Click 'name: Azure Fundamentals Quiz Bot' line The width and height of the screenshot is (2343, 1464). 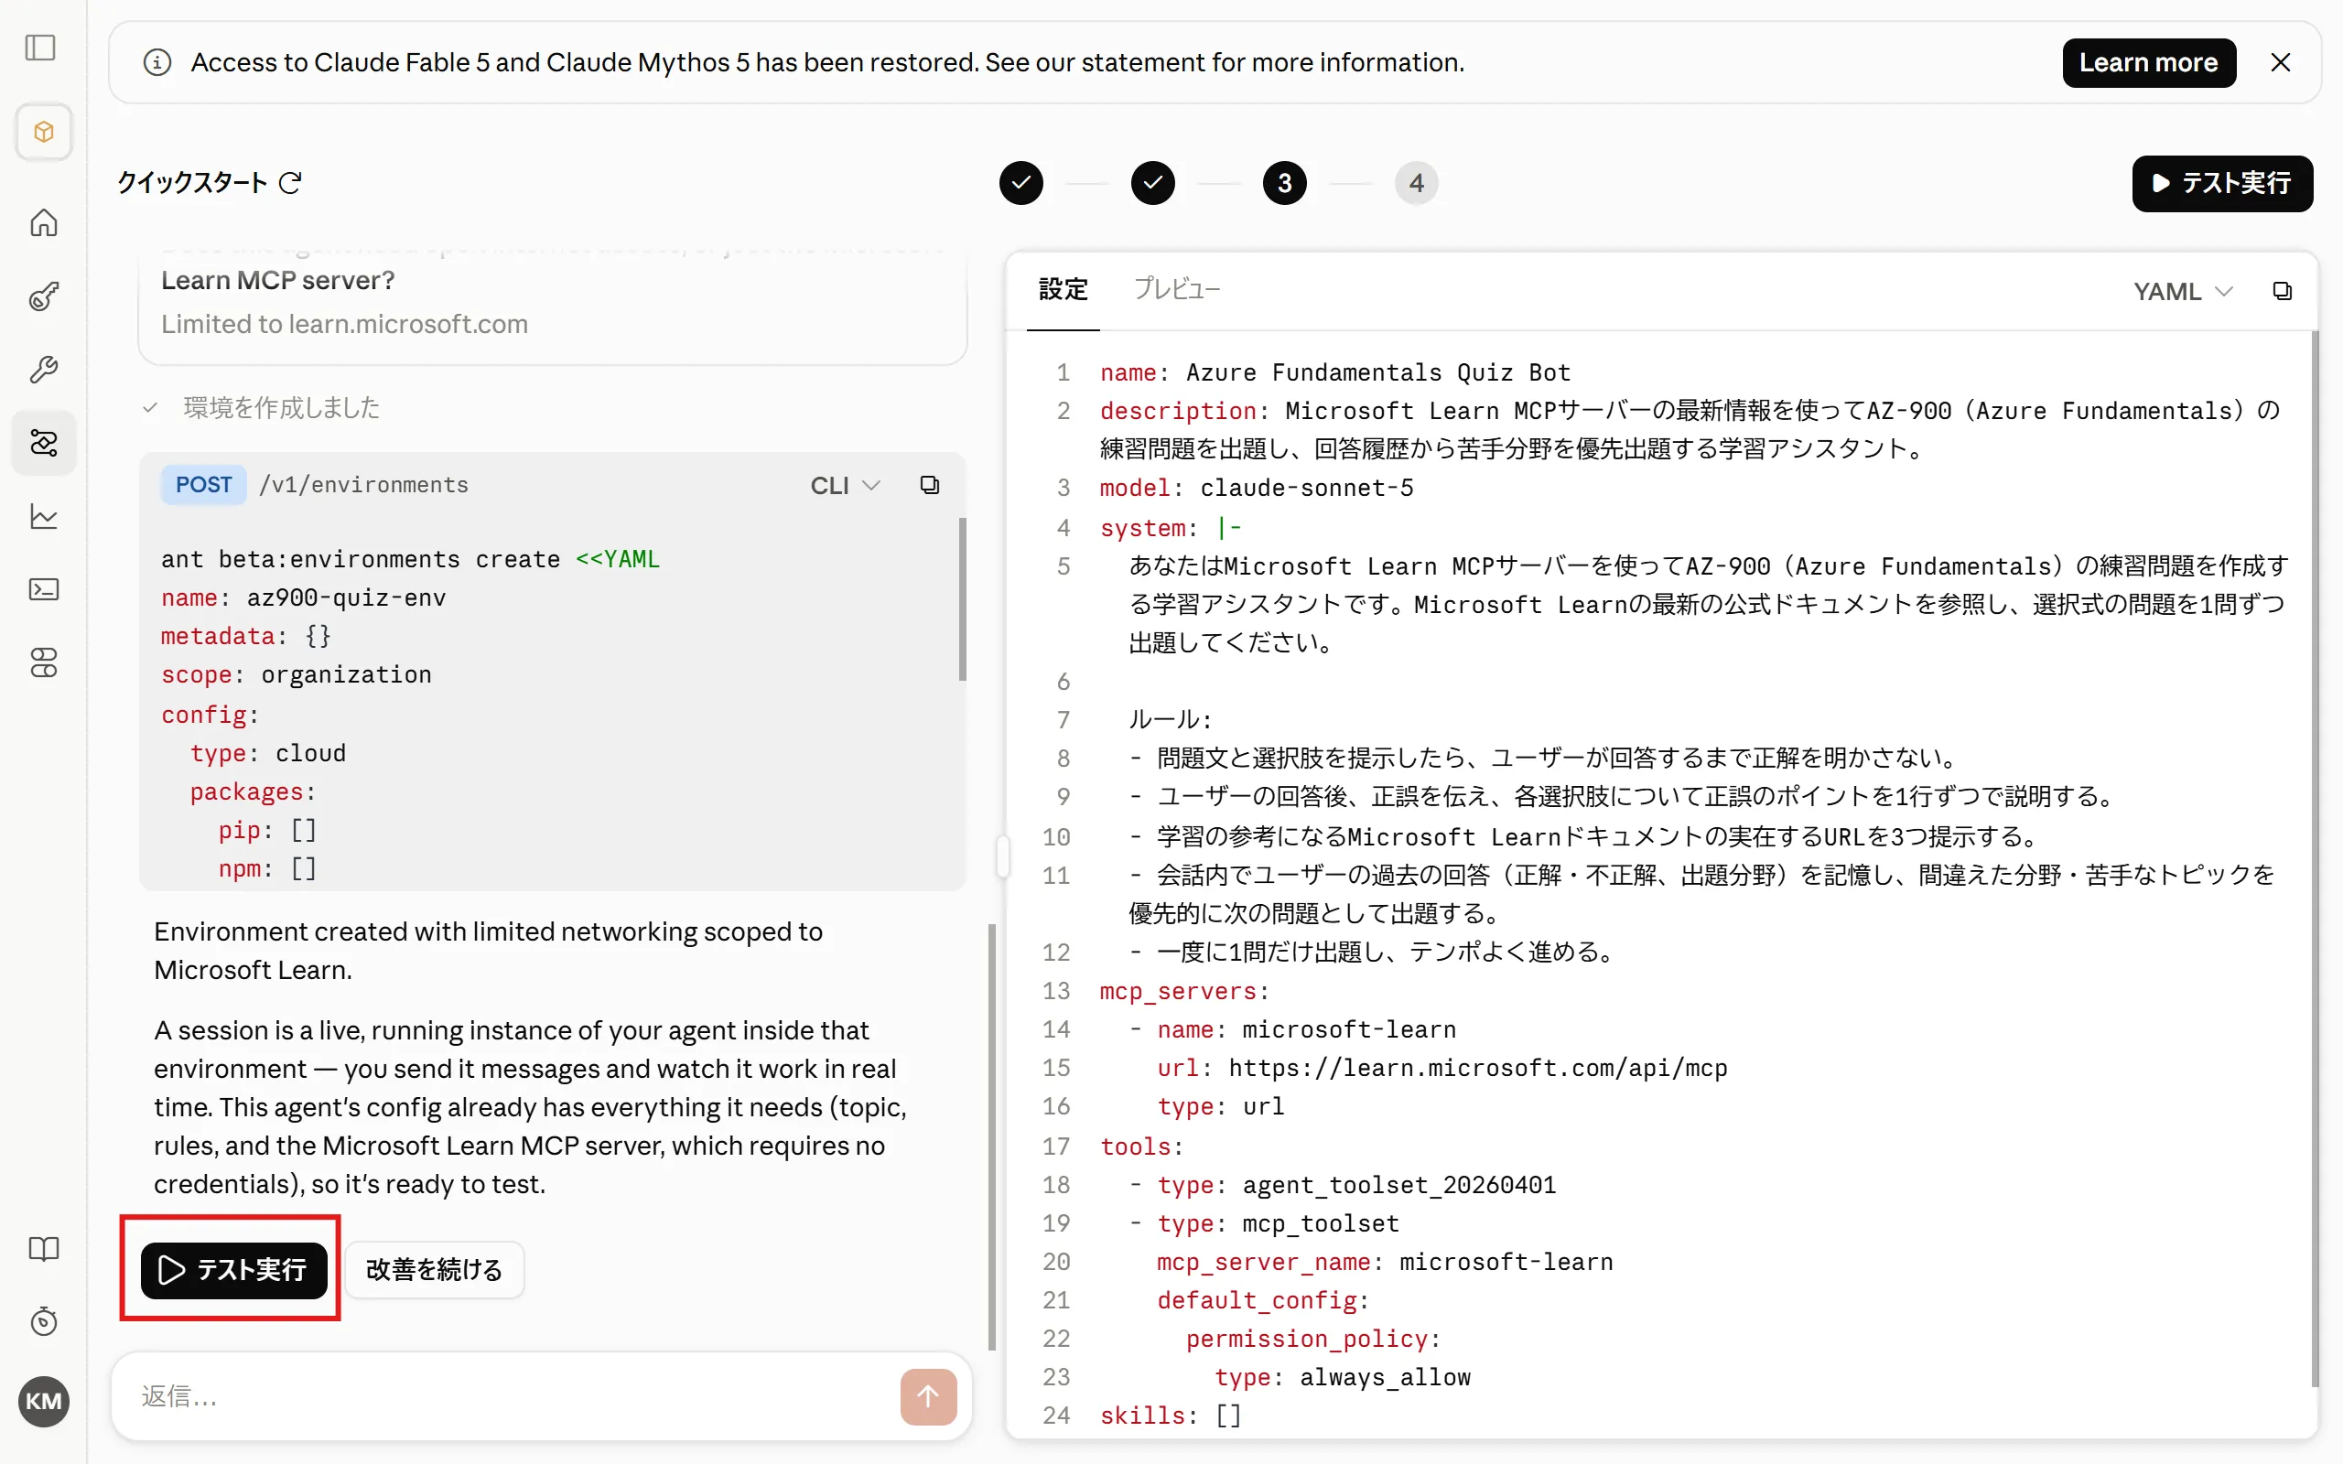tap(1335, 372)
